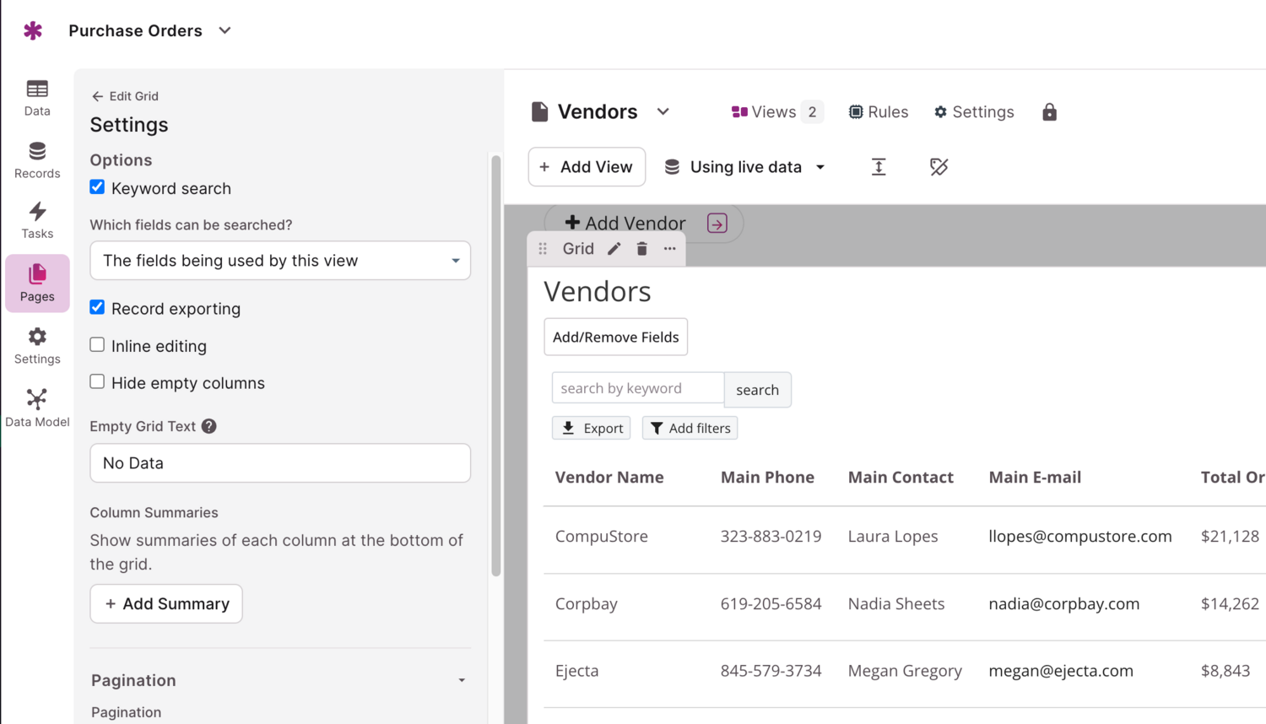The width and height of the screenshot is (1266, 724).
Task: Open the Grid three-dots more options
Action: [670, 249]
